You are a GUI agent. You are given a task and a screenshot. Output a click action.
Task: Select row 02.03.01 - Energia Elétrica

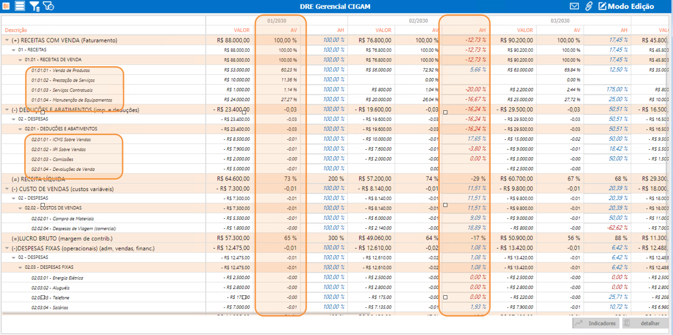[x=57, y=278]
